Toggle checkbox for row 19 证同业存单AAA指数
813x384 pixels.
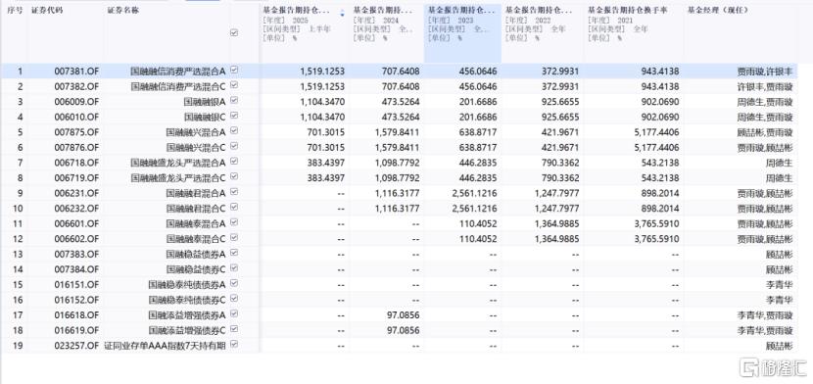pyautogui.click(x=234, y=344)
